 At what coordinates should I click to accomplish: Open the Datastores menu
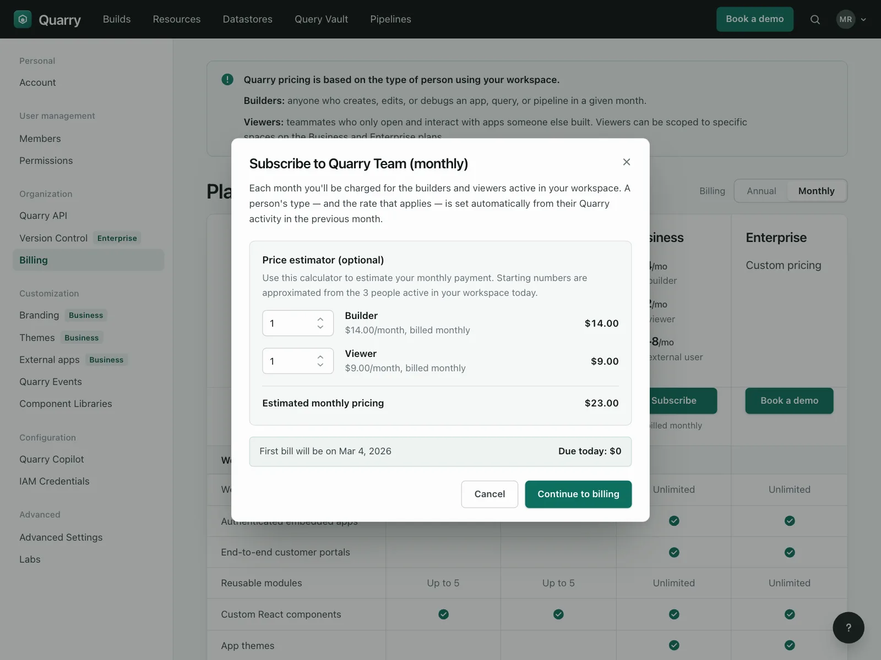[x=248, y=19]
